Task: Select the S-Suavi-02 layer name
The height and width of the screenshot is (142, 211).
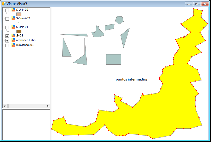Action: 23,18
